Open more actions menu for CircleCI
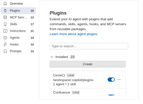This screenshot has width=143, height=104. click(119, 80)
